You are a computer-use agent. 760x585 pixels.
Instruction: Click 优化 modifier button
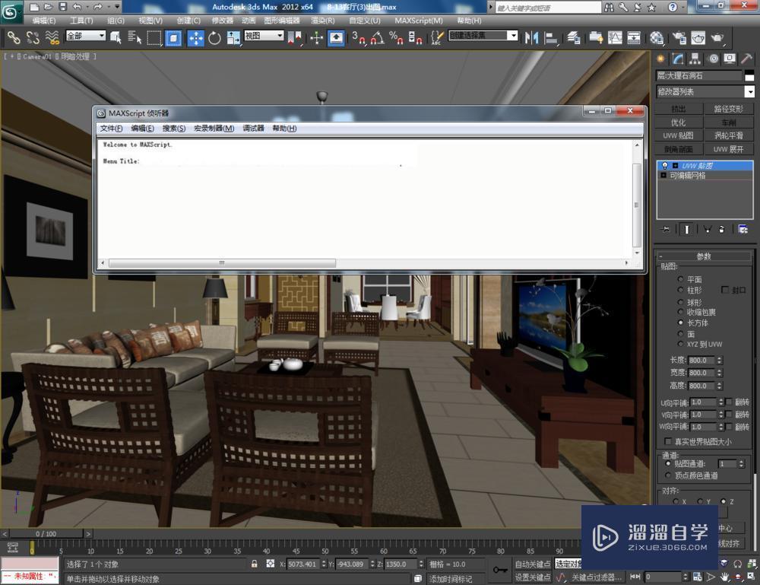coord(678,122)
